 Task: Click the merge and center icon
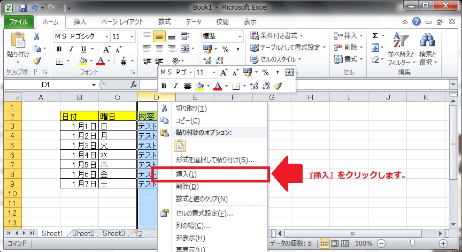[185, 48]
